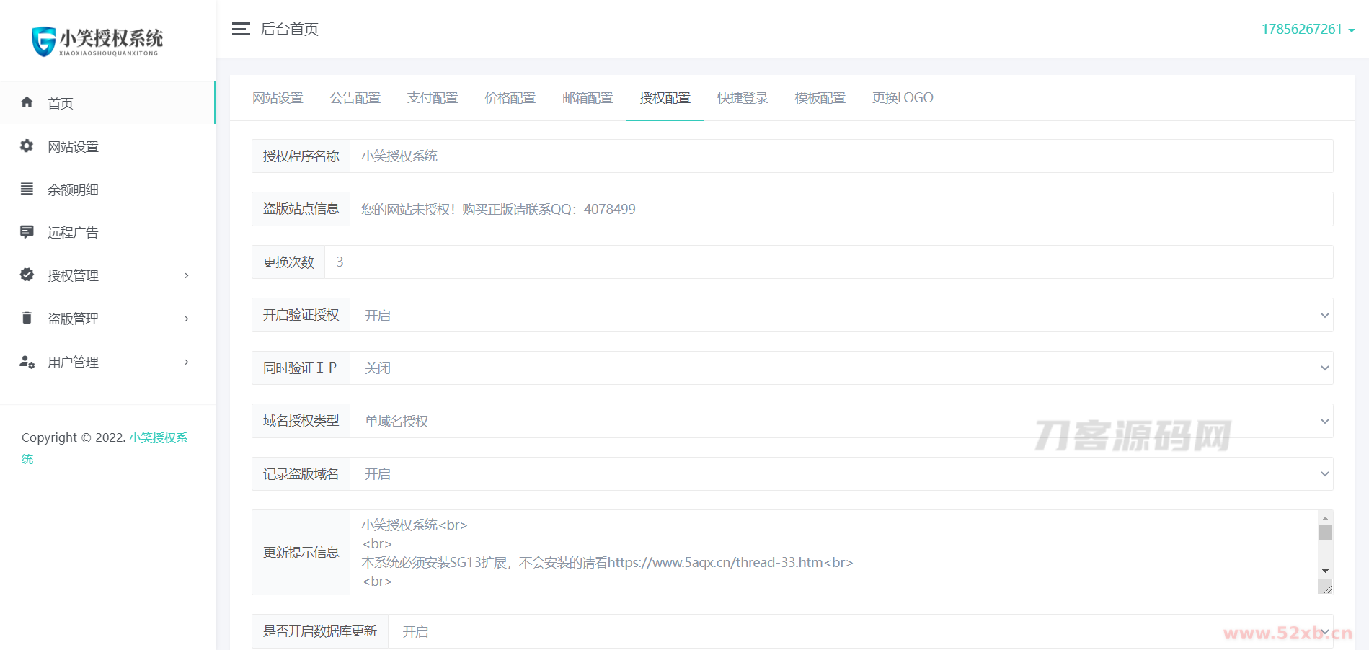The height and width of the screenshot is (650, 1369).
Task: Open the 同时验证IP dropdown
Action: pos(841,368)
